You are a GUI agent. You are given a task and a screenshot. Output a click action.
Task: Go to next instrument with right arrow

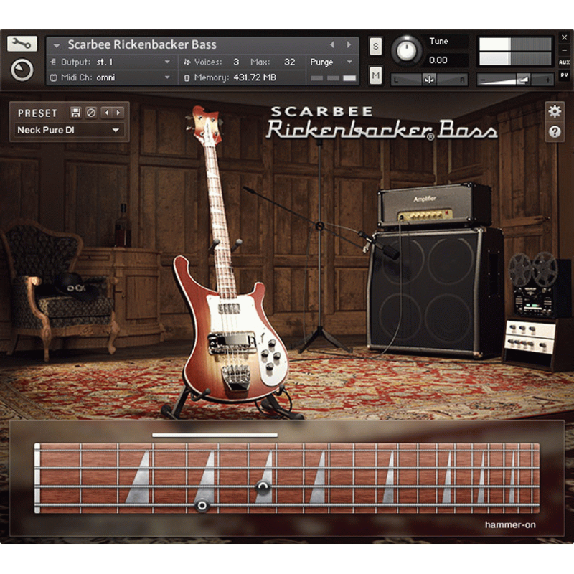[349, 44]
